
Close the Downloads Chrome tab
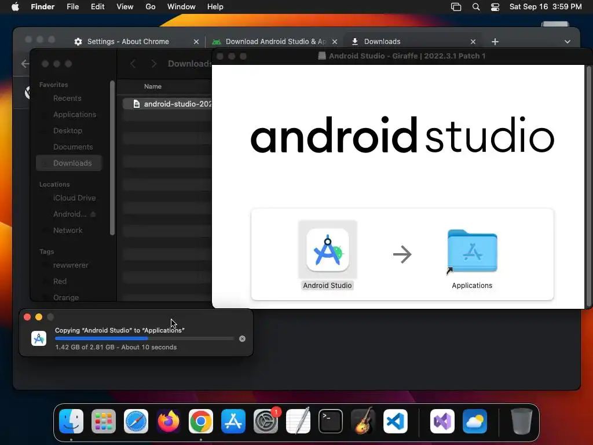473,42
